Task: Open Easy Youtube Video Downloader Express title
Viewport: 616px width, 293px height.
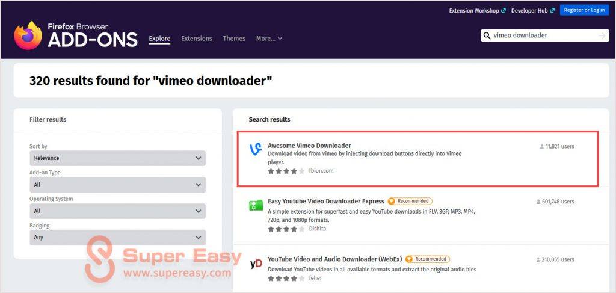Action: [326, 201]
